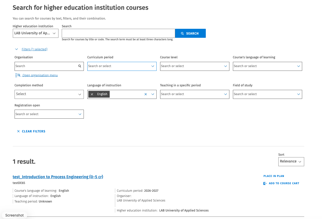Viewport: 322px width, 219px height.
Task: Click the Open organisation menu icon
Action: 18,75
